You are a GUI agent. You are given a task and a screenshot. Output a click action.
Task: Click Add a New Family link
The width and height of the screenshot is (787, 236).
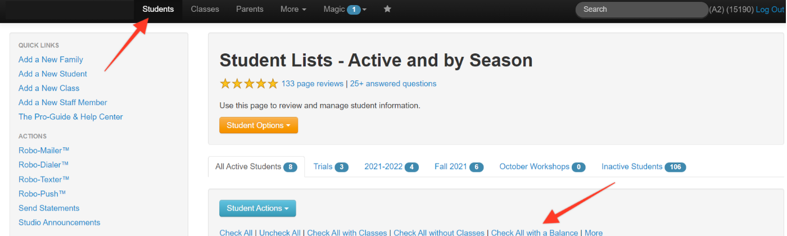(51, 60)
